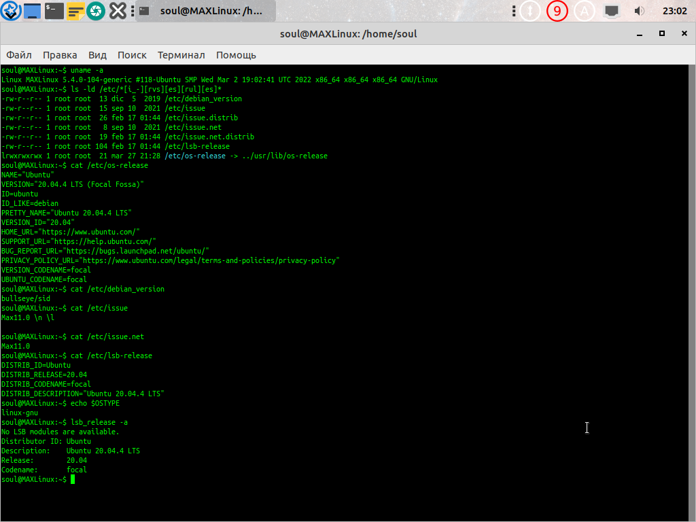
Task: Open the red number 9 updates indicator
Action: [557, 11]
